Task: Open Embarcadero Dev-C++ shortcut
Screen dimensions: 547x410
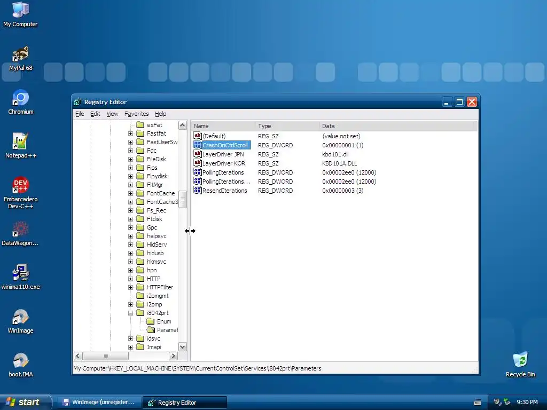Action: click(x=21, y=193)
